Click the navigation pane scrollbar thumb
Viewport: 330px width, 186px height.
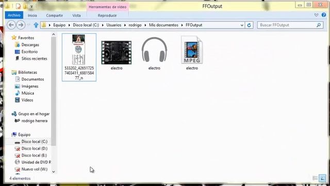(x=54, y=91)
